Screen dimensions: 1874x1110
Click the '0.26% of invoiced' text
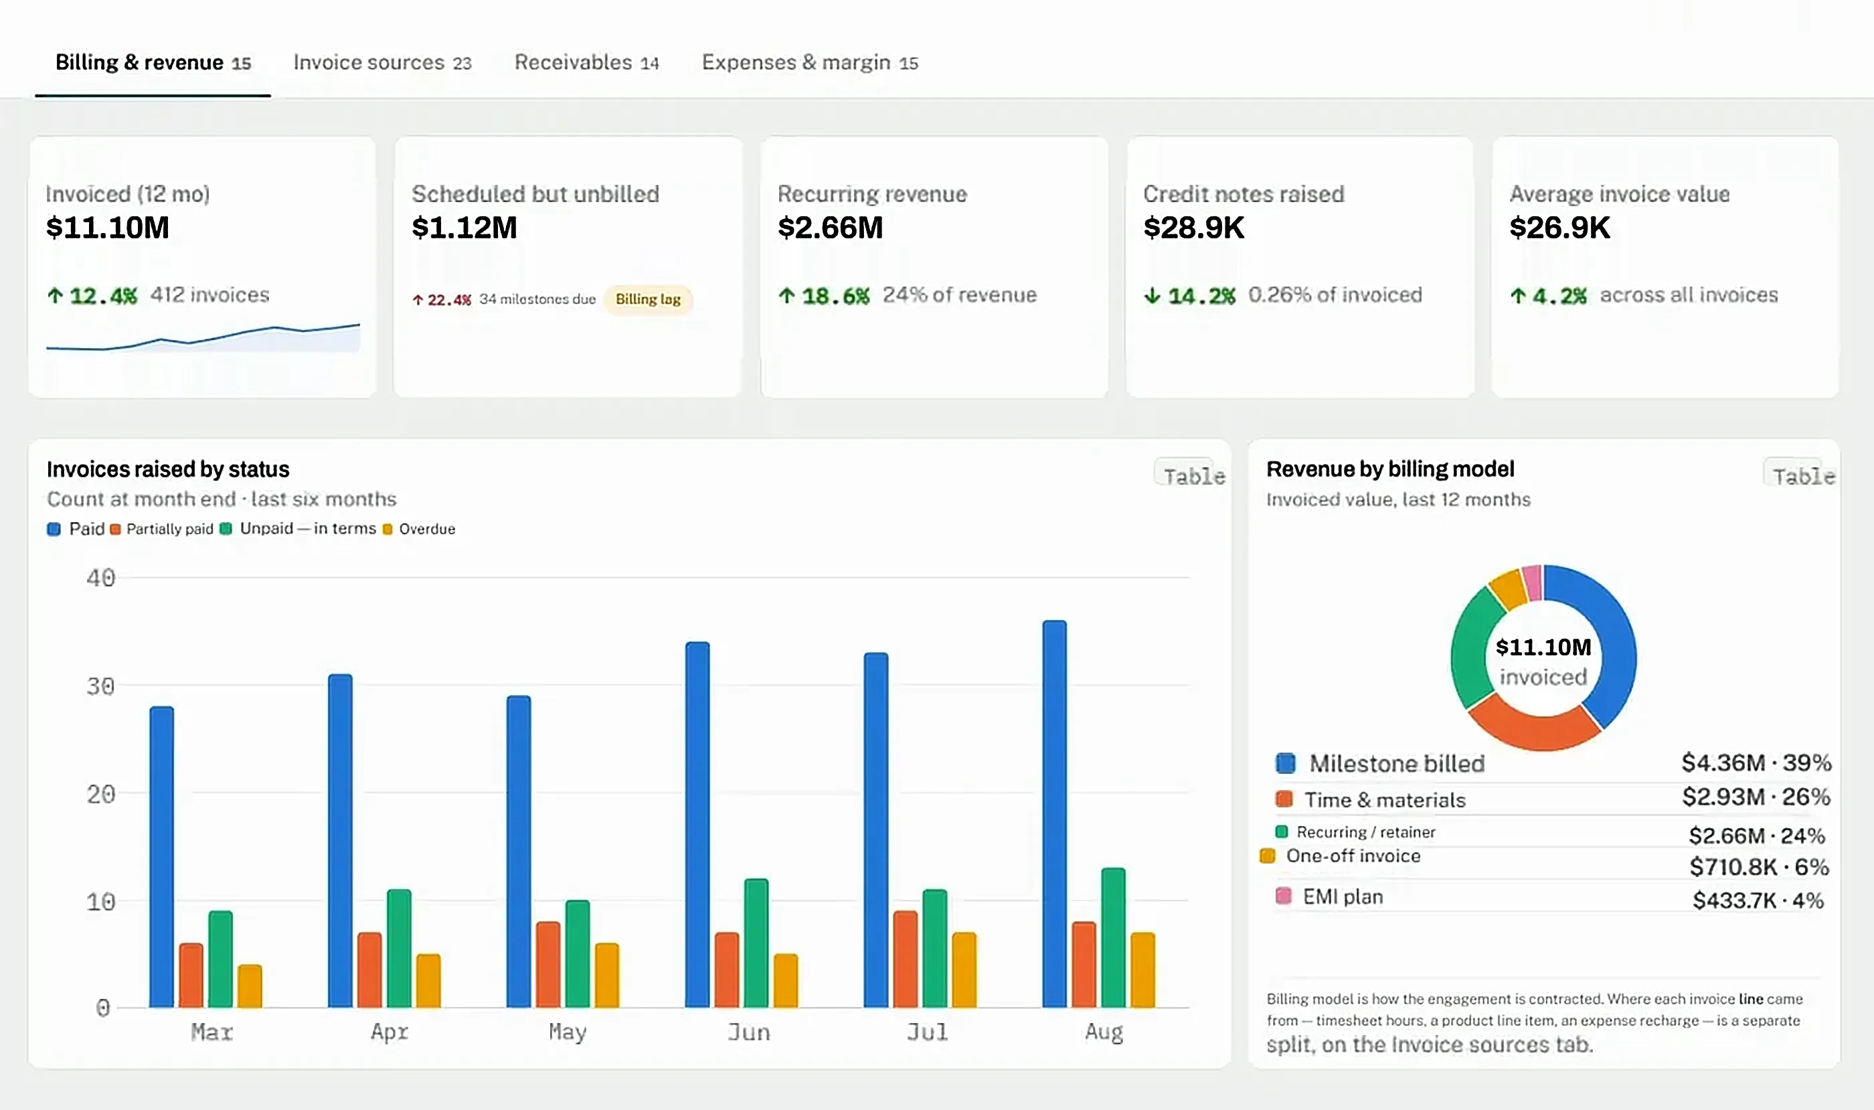1335,295
